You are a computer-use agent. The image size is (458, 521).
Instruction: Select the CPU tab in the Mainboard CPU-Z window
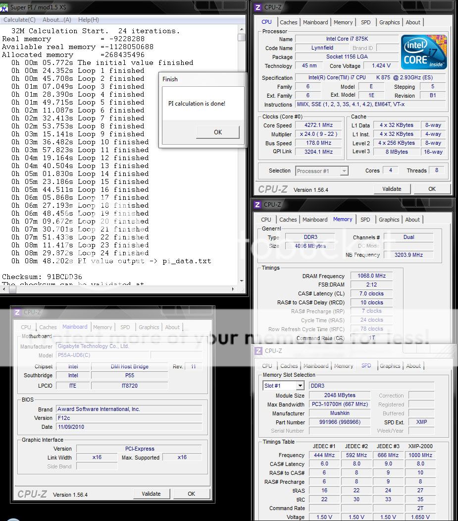[x=26, y=327]
